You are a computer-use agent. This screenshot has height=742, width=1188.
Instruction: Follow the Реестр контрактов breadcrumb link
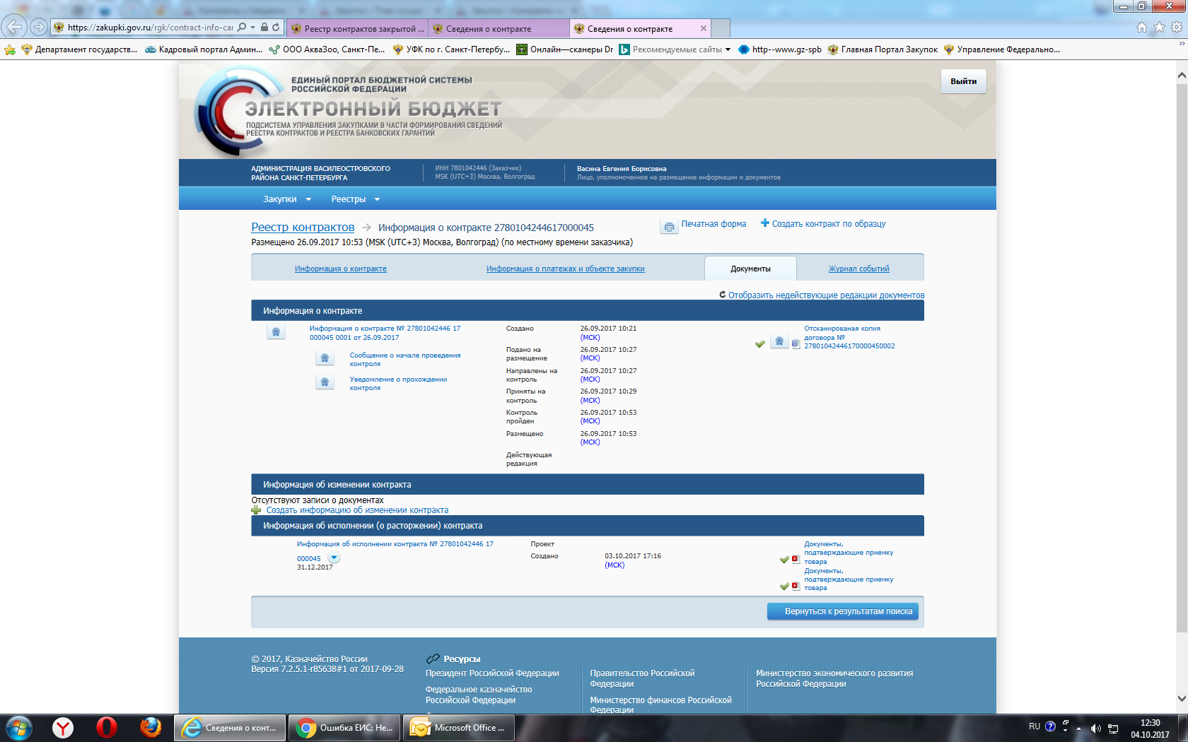click(303, 227)
